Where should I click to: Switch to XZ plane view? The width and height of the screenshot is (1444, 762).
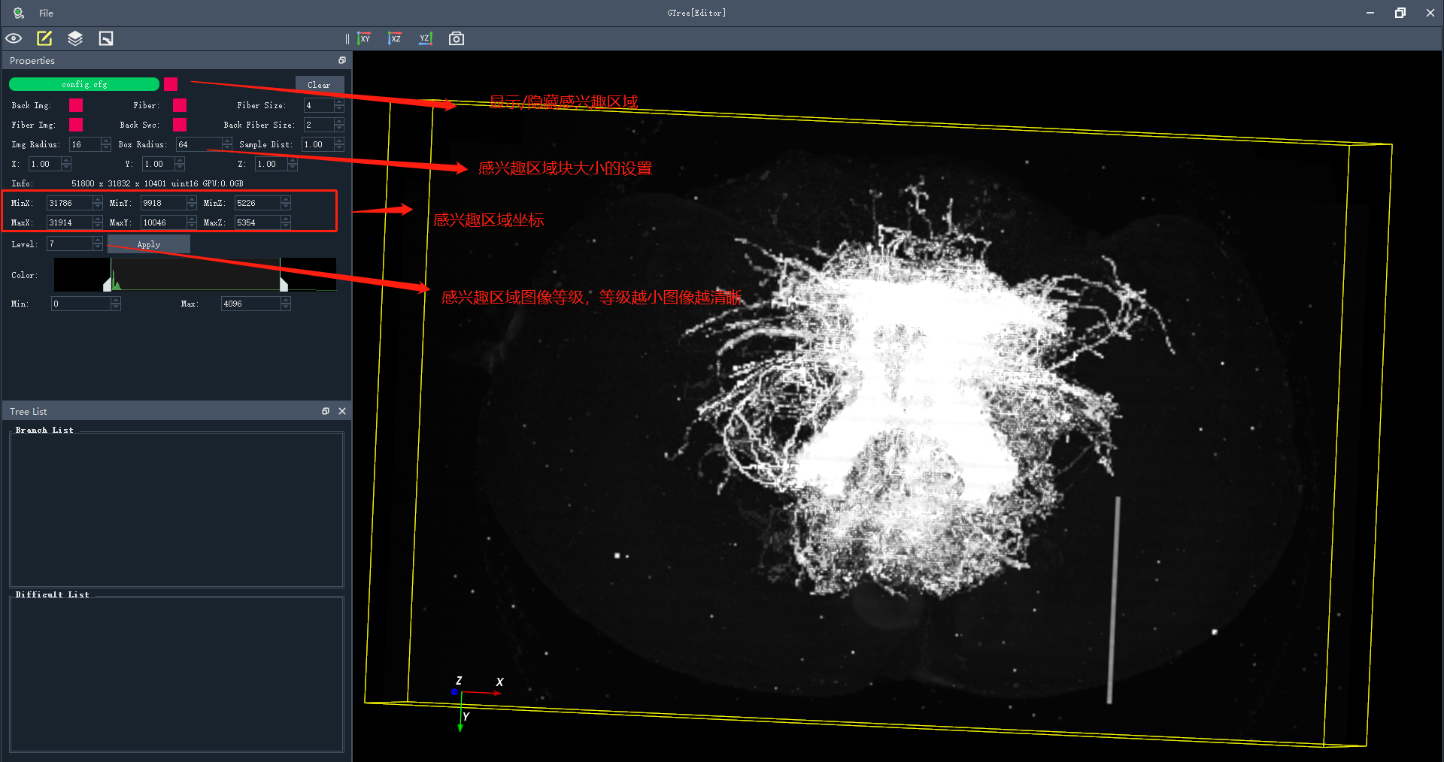(x=395, y=38)
